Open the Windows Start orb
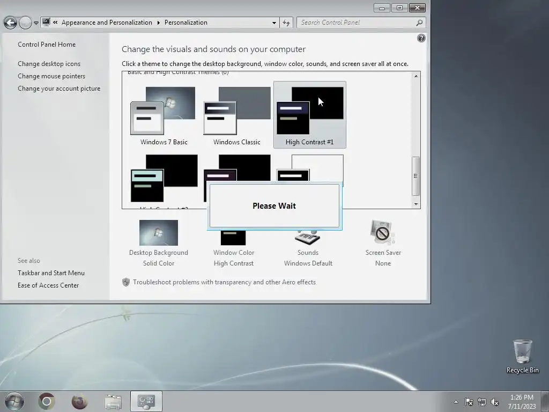 pyautogui.click(x=14, y=401)
